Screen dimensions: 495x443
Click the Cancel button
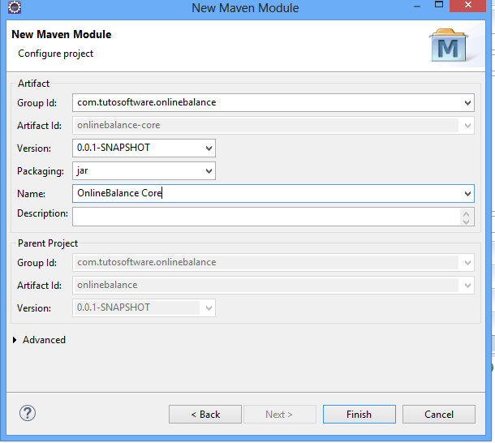(439, 415)
